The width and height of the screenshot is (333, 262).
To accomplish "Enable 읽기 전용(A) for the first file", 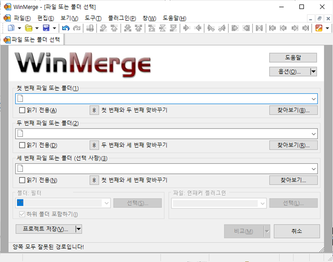I will pyautogui.click(x=22, y=110).
